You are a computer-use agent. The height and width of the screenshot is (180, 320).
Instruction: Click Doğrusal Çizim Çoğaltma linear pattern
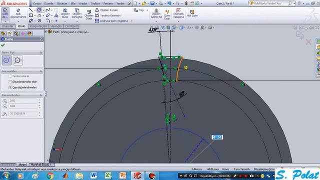[x=111, y=21]
